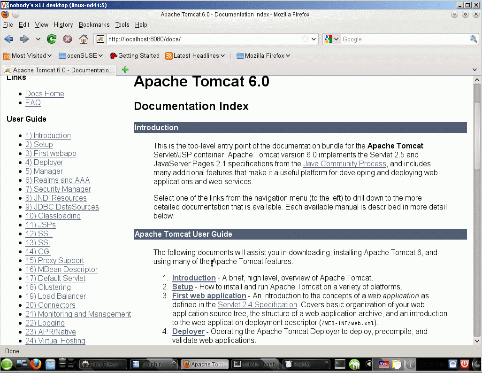The height and width of the screenshot is (373, 482).
Task: Open the Edit menu
Action: [24, 24]
